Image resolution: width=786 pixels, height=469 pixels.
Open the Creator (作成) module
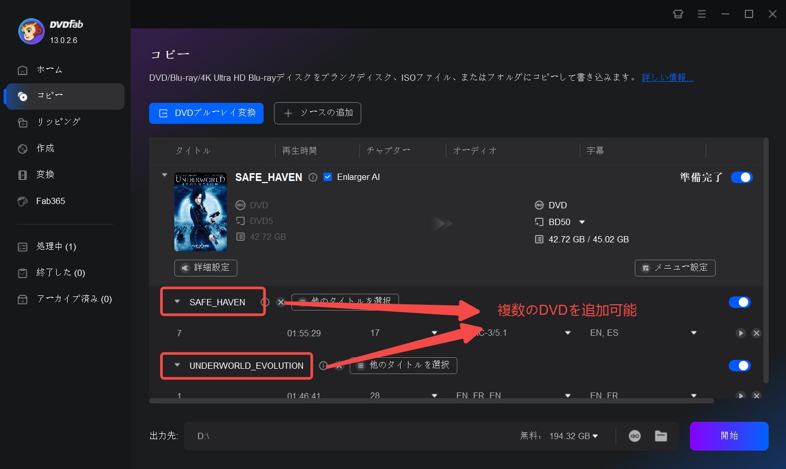pos(65,148)
